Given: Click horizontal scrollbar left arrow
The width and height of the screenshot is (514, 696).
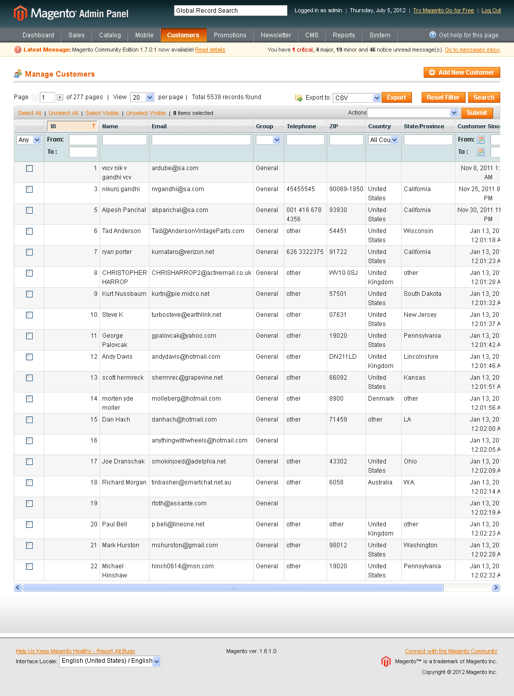Looking at the screenshot, I should point(18,588).
